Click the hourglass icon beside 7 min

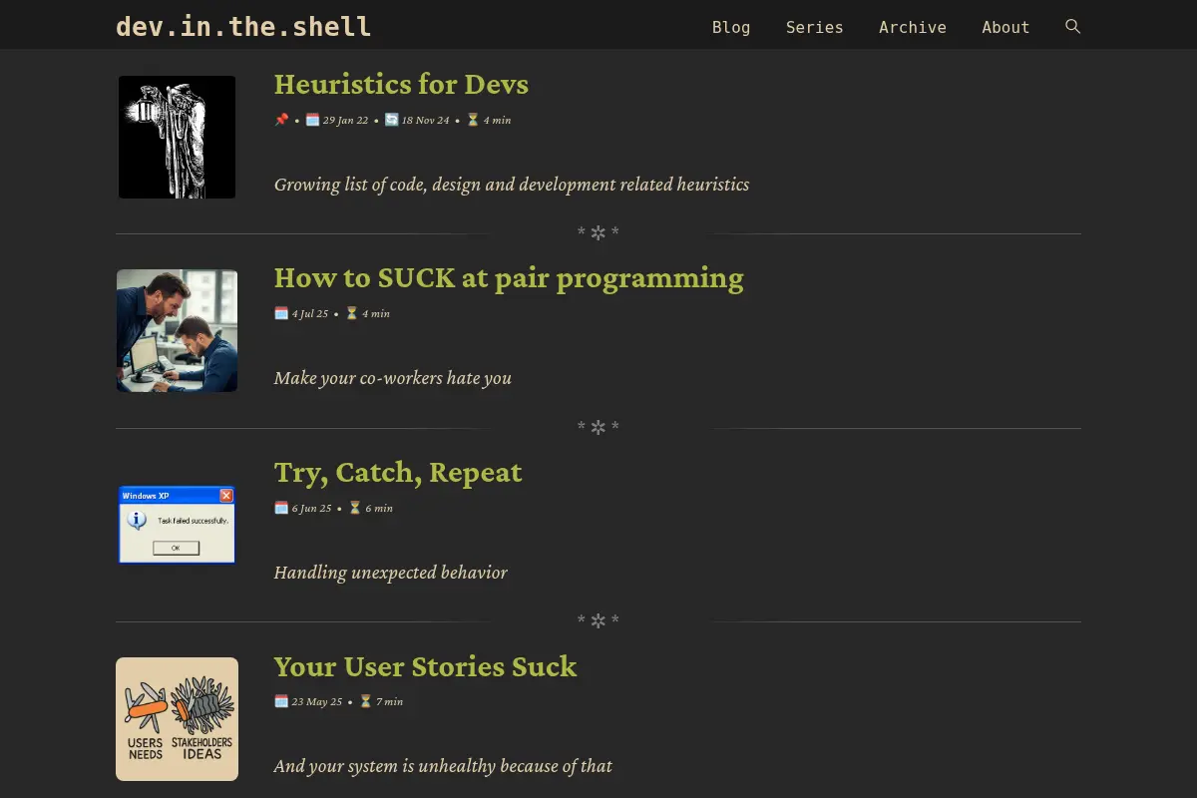click(x=365, y=701)
